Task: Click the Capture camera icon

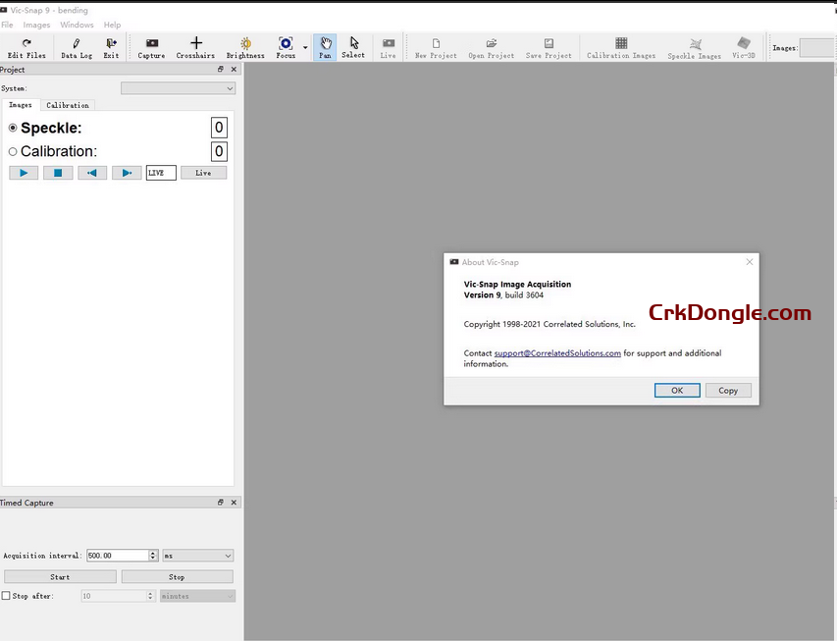Action: (x=151, y=47)
